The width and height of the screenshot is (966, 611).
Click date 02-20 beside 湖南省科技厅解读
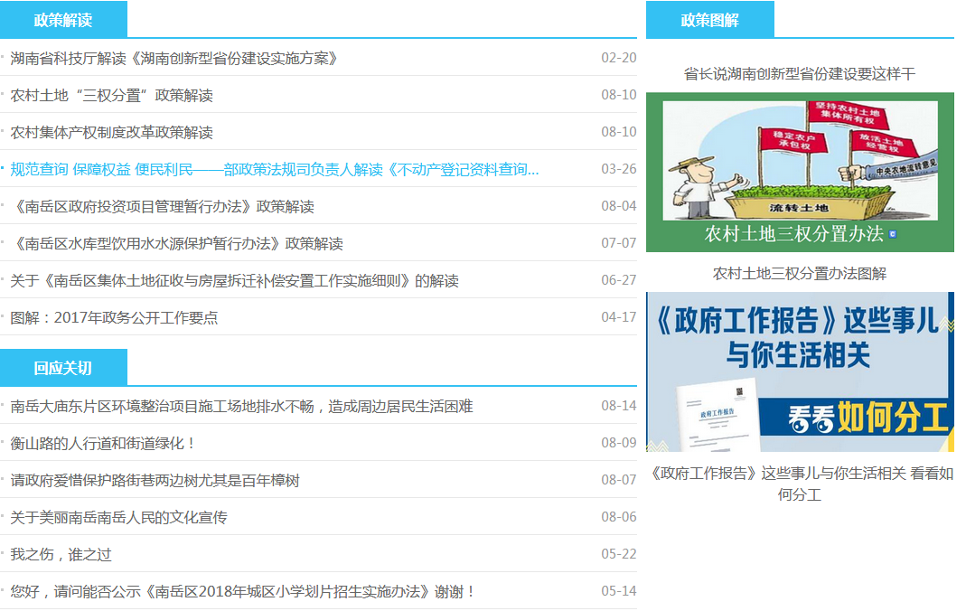[618, 58]
